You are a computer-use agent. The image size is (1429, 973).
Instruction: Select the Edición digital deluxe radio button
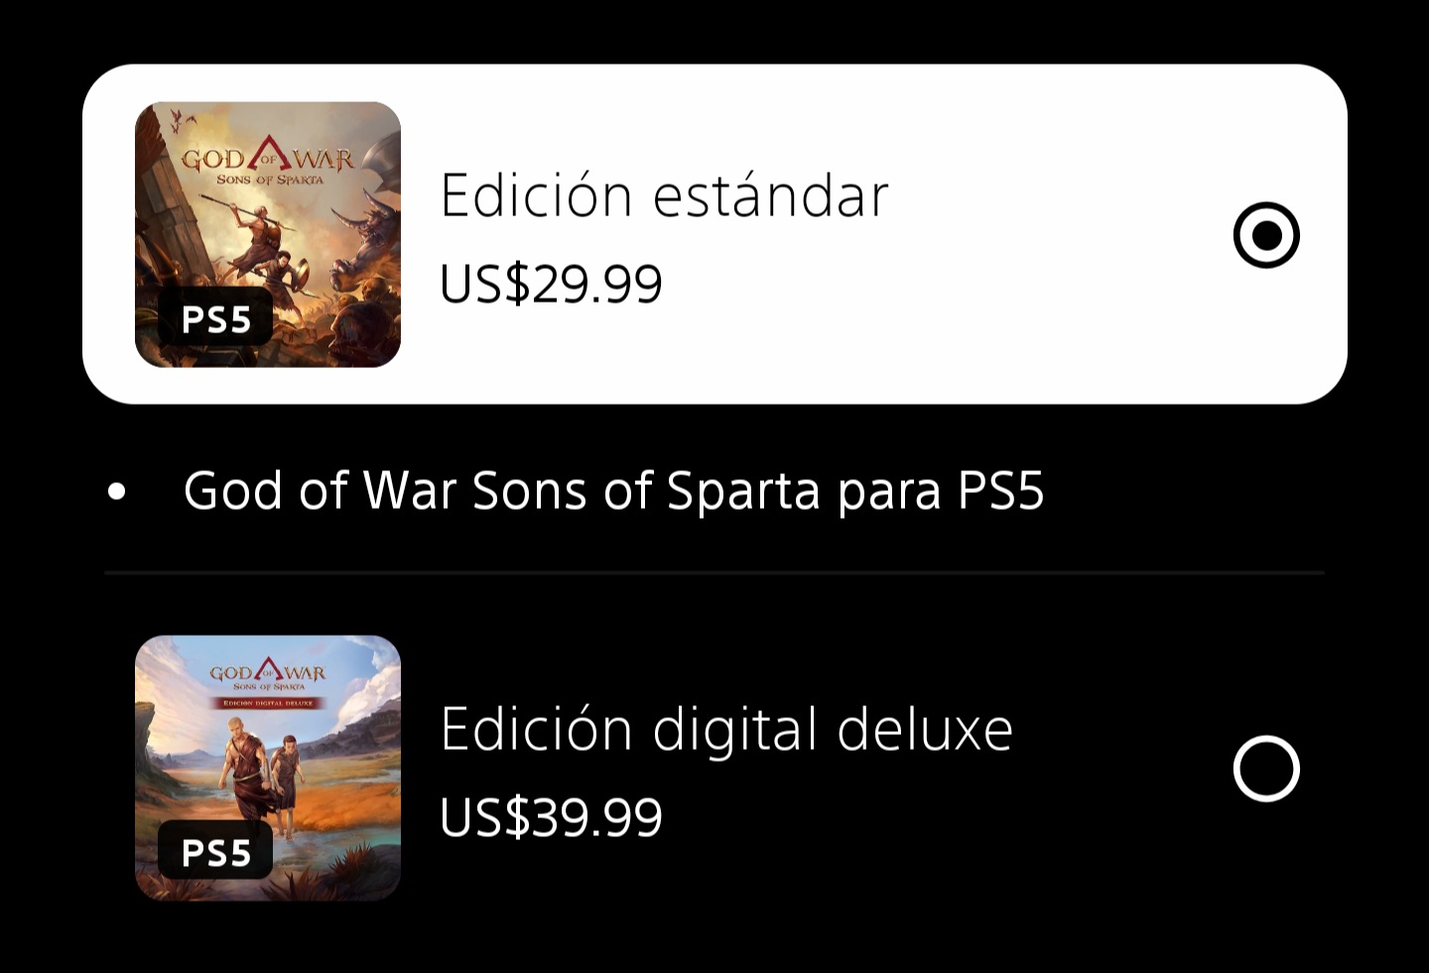click(1266, 769)
